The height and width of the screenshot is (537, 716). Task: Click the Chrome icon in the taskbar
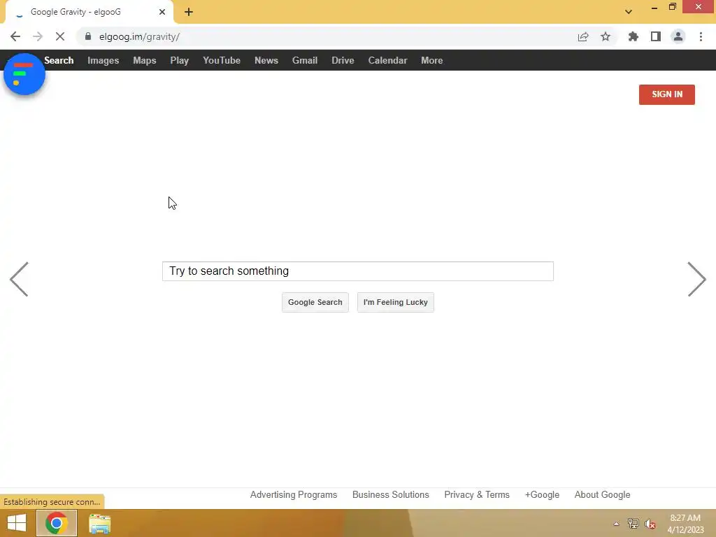(x=57, y=523)
